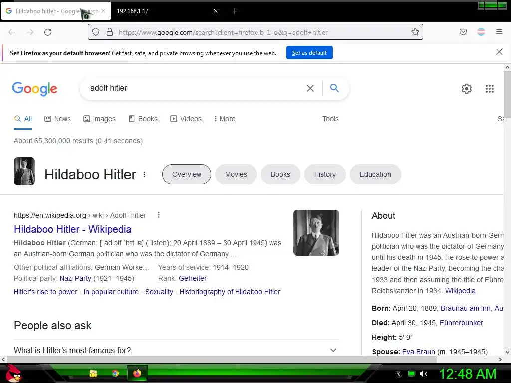Open more options beside the Hildaboo Hitler heading
This screenshot has height=383, width=511.
pos(144,174)
